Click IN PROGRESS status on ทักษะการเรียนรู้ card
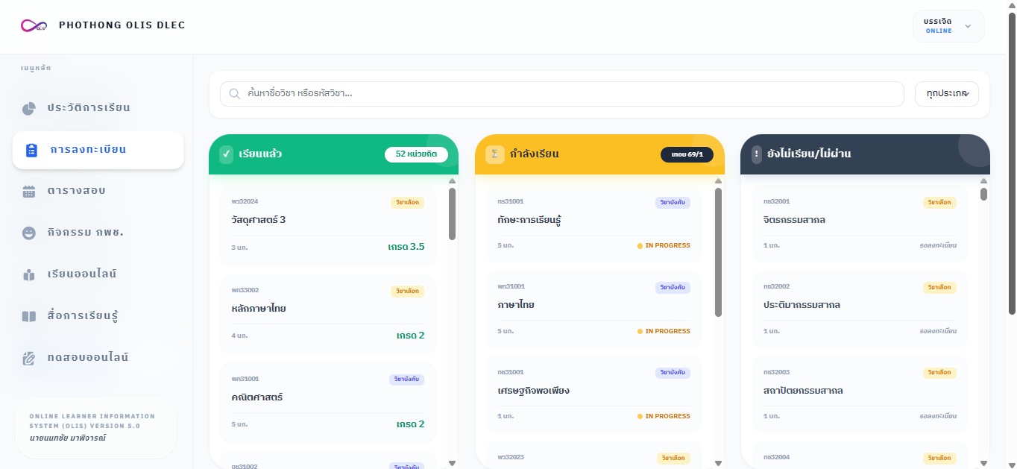Viewport: 1017px width, 469px height. pyautogui.click(x=664, y=245)
